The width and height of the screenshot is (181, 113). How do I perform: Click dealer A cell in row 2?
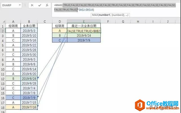click(x=13, y=31)
